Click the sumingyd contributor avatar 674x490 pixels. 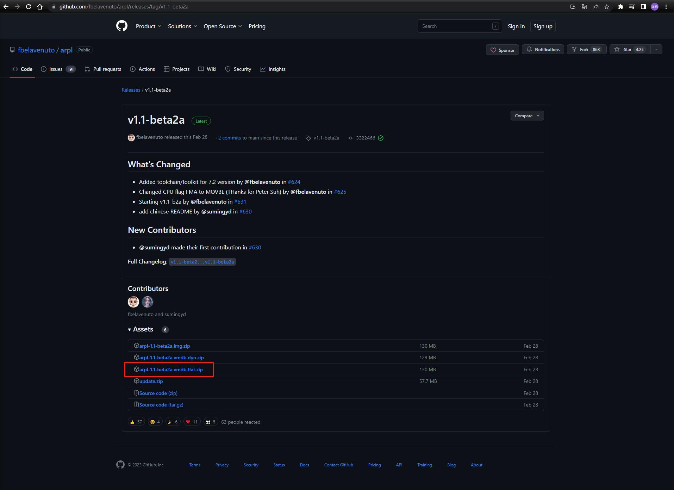148,302
